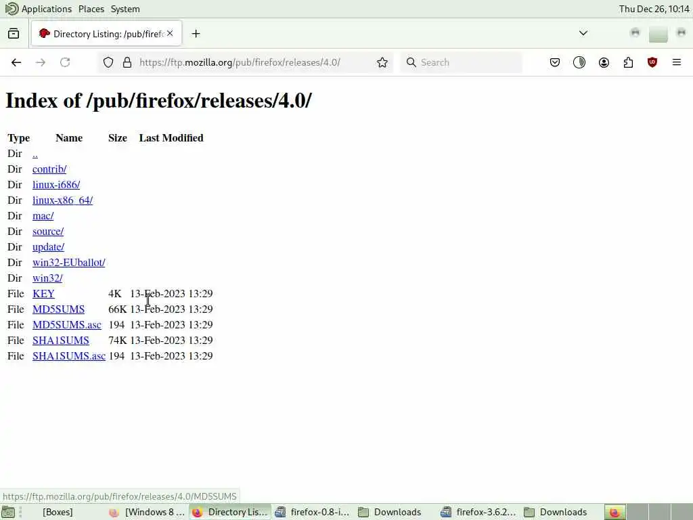Screen dimensions: 693x520
Task: Click the 'Last Modified' column header
Action: (x=171, y=138)
